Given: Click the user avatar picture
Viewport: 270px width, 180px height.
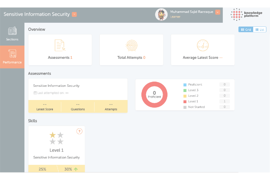Looking at the screenshot, I should 161,14.
